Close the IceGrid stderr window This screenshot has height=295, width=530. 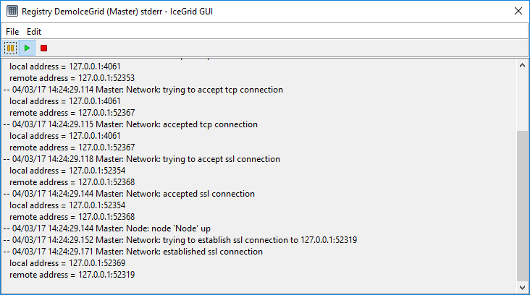coord(518,12)
